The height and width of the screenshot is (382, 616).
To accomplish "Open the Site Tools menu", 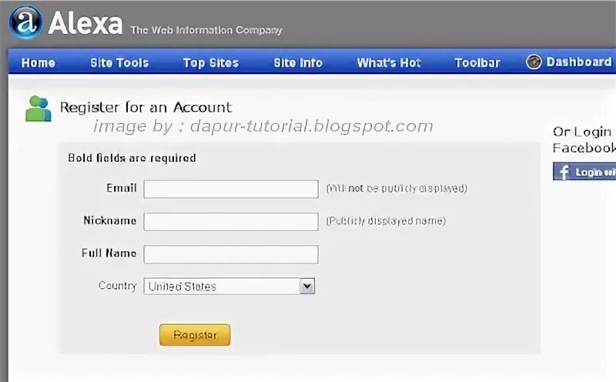I will [119, 63].
